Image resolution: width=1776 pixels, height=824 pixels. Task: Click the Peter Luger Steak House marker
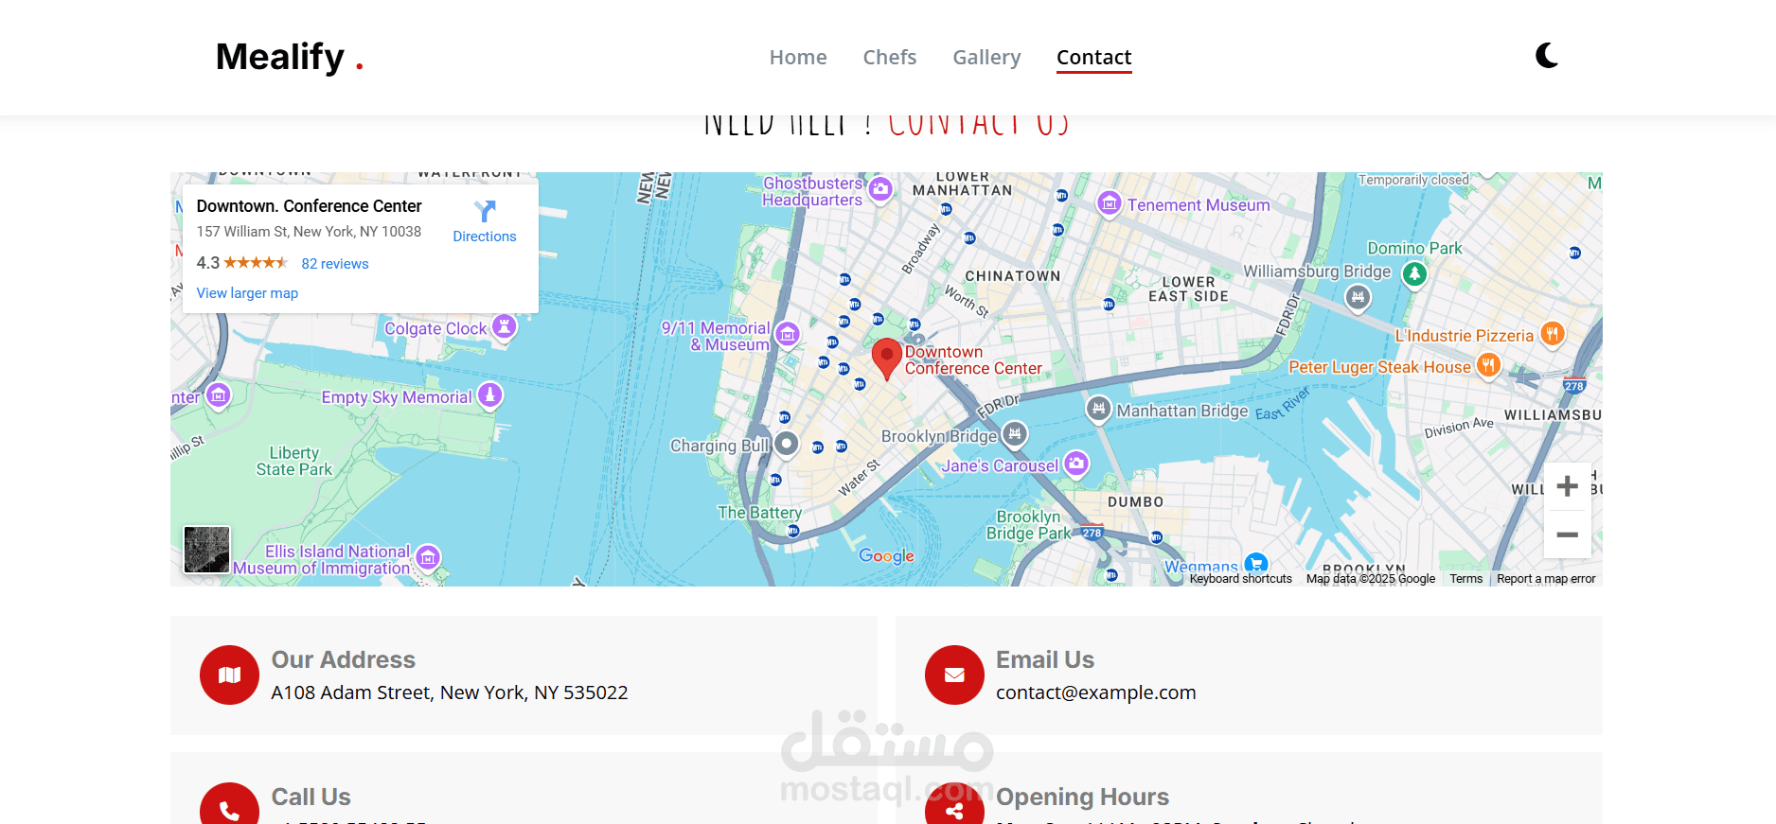point(1488,364)
